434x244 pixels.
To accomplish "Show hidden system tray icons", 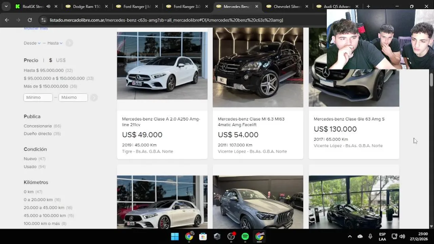I will [350, 237].
